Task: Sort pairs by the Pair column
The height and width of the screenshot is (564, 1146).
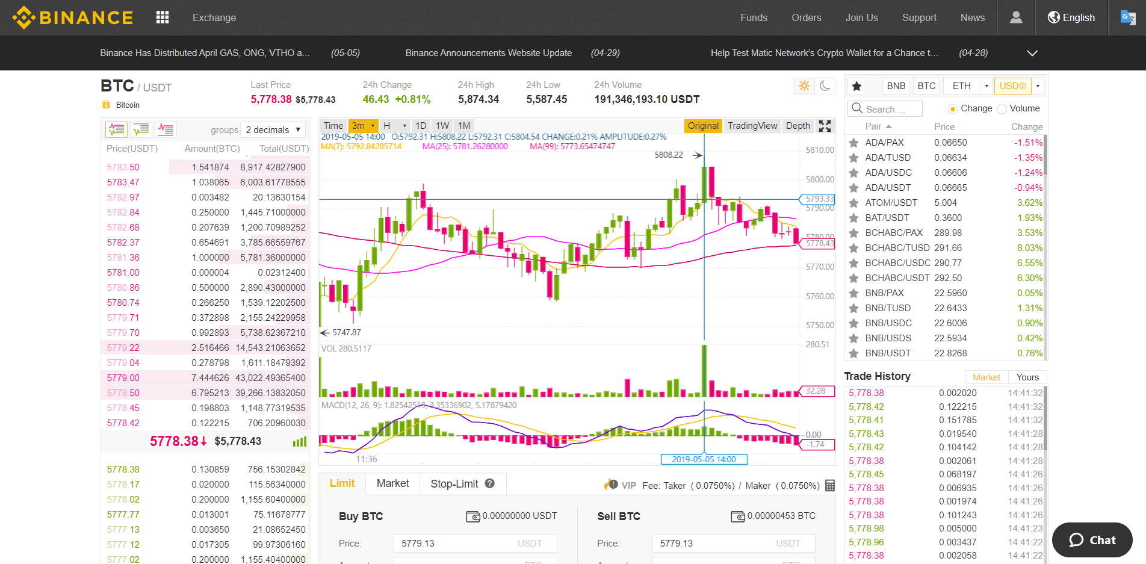Action: tap(878, 126)
